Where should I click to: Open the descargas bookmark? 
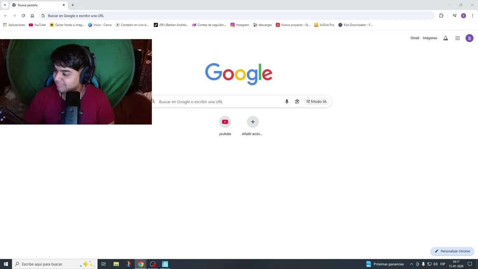(263, 25)
